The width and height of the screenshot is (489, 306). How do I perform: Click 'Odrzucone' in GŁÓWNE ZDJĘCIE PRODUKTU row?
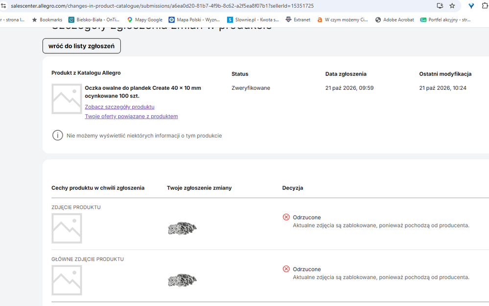[x=306, y=269]
